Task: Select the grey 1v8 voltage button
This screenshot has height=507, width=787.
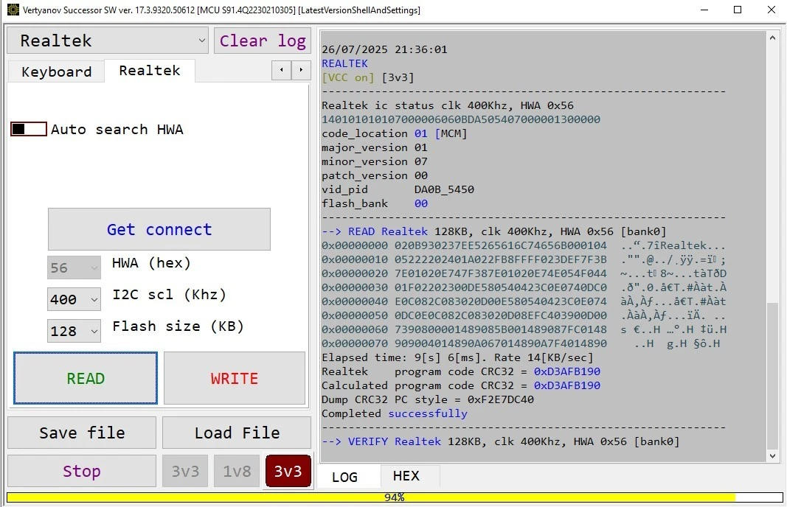Action: 236,472
